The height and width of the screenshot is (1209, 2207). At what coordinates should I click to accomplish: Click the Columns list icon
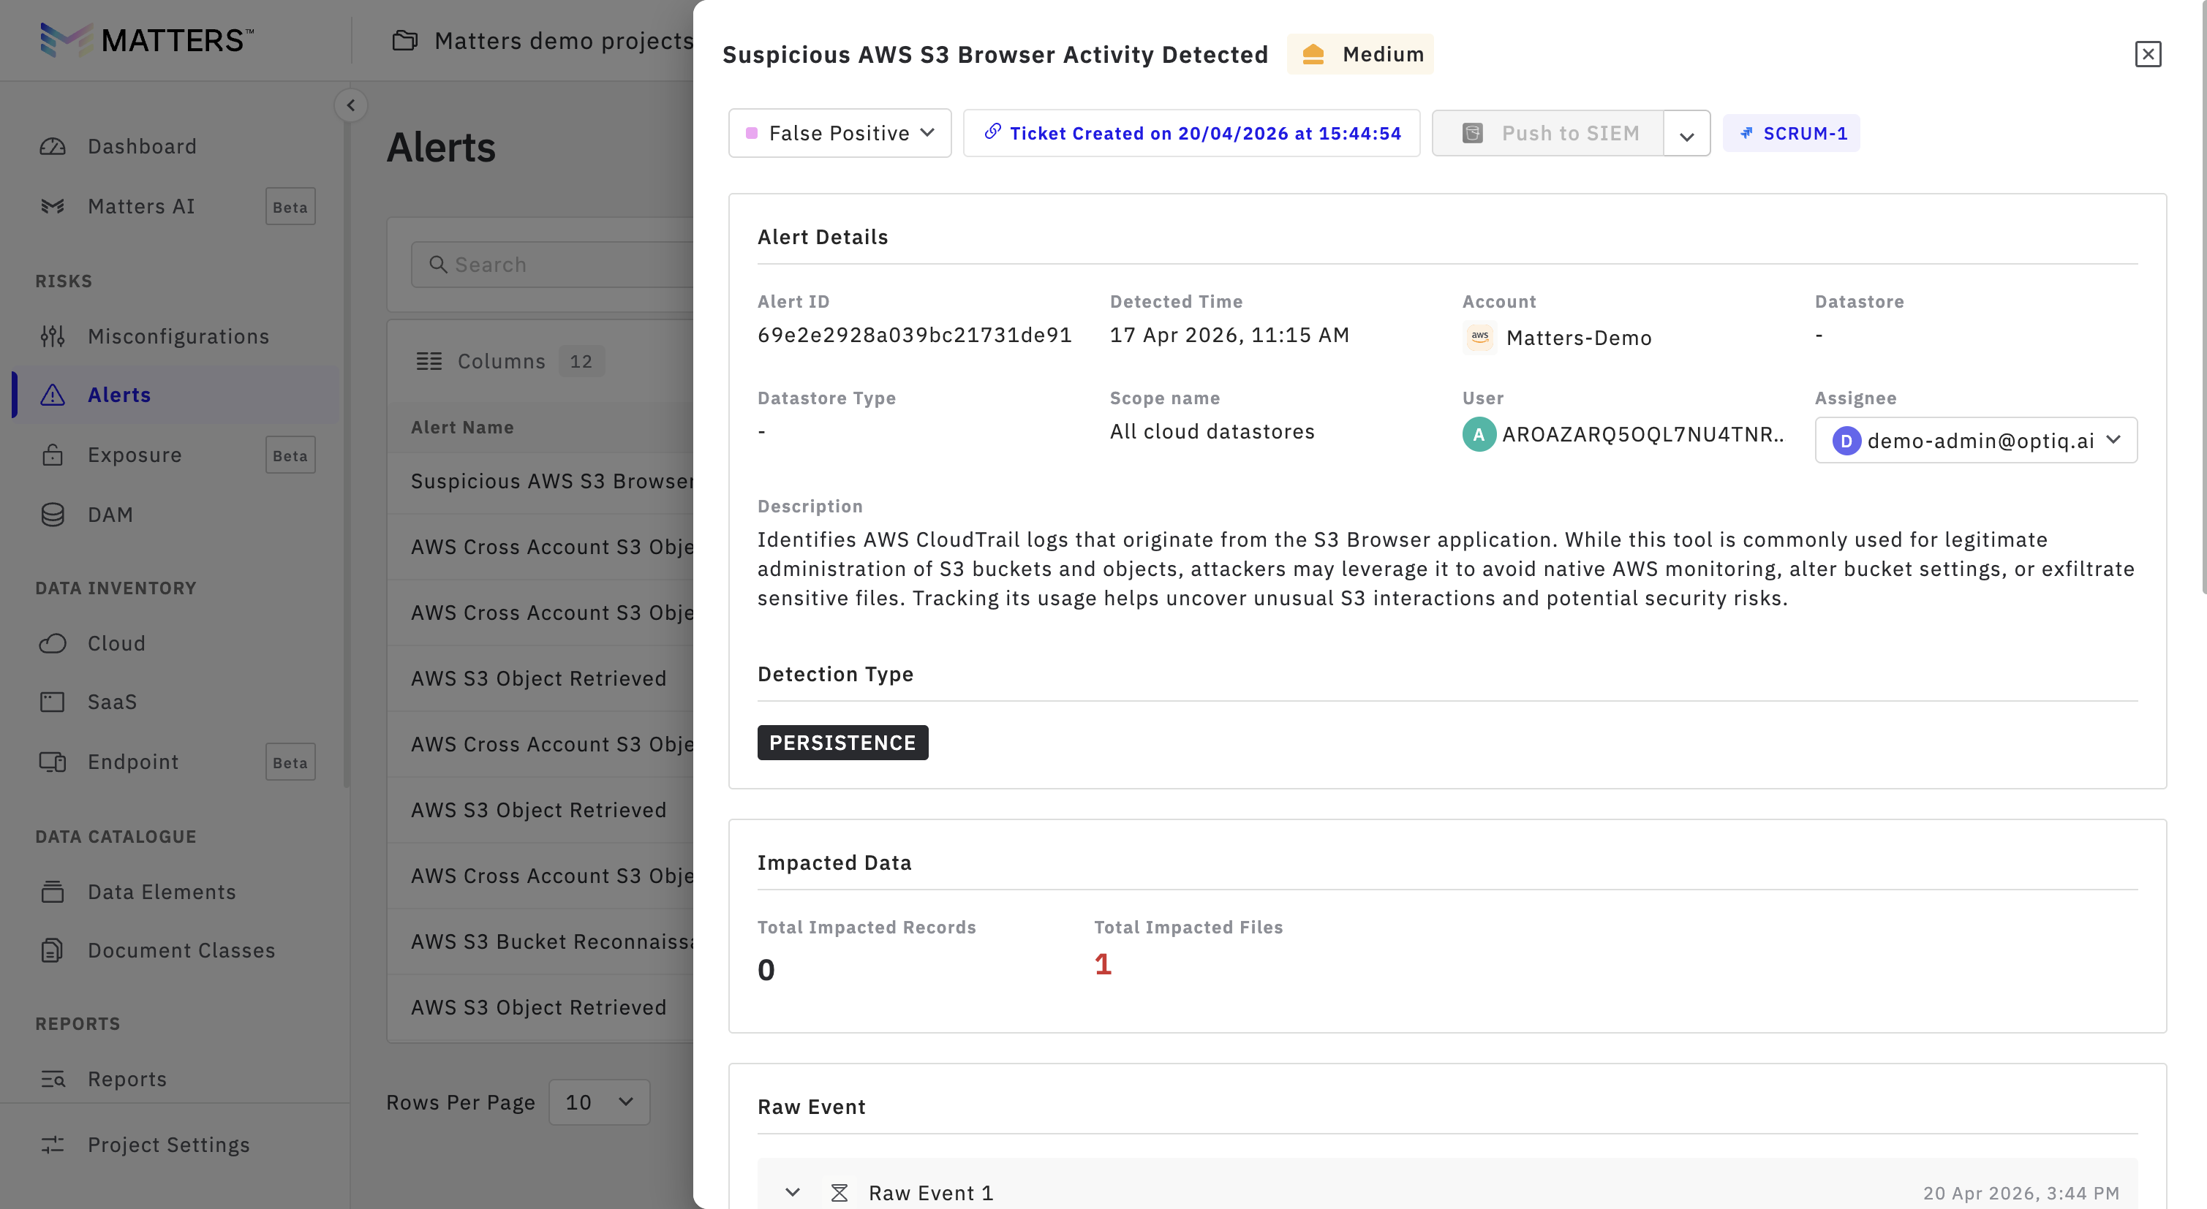[429, 361]
